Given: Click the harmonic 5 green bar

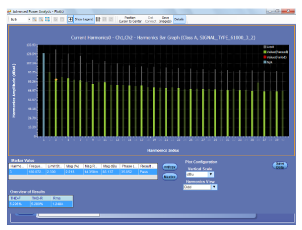Looking at the screenshot, I should tap(68, 107).
